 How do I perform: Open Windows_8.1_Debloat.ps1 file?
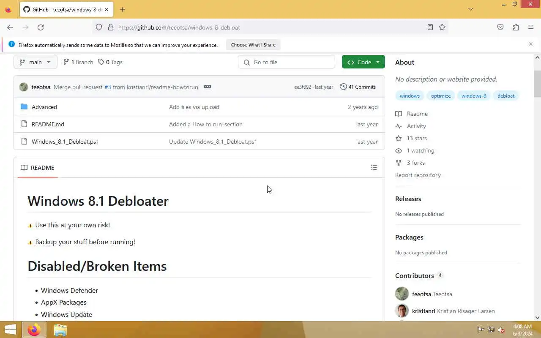tap(65, 142)
